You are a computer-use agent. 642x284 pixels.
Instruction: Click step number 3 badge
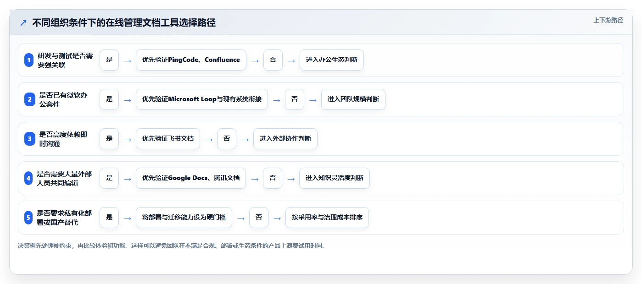(29, 139)
